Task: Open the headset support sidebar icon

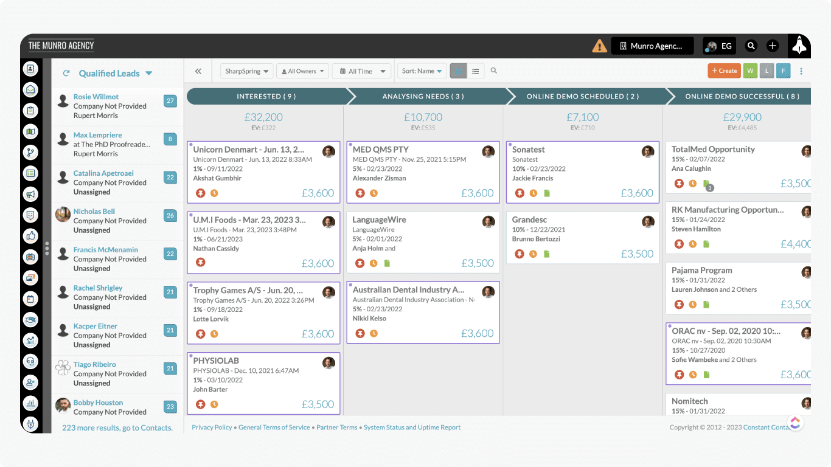Action: [30, 362]
